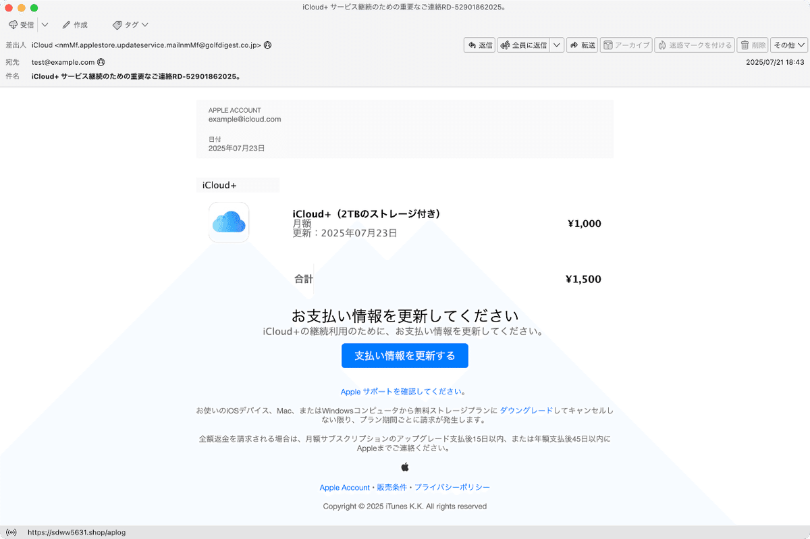The height and width of the screenshot is (539, 810).
Task: Click the 更新：2025年07月23日 line
Action: (x=345, y=233)
